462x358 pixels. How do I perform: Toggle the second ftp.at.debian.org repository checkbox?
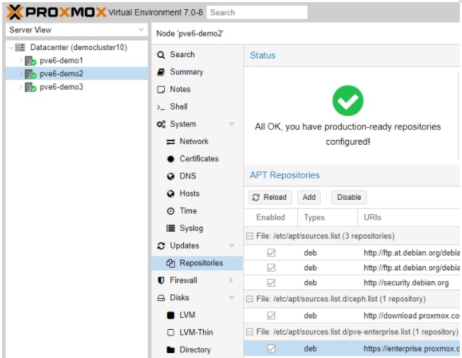pos(271,268)
